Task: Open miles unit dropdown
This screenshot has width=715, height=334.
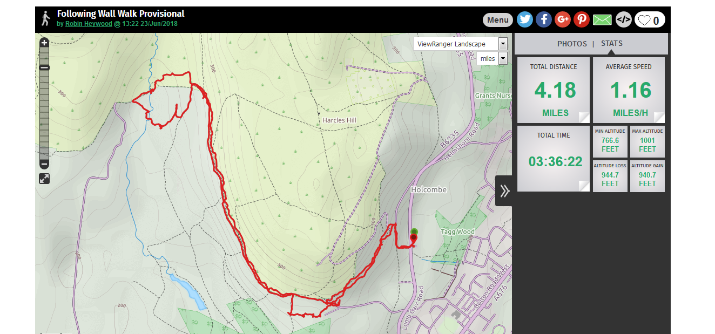Action: (492, 58)
